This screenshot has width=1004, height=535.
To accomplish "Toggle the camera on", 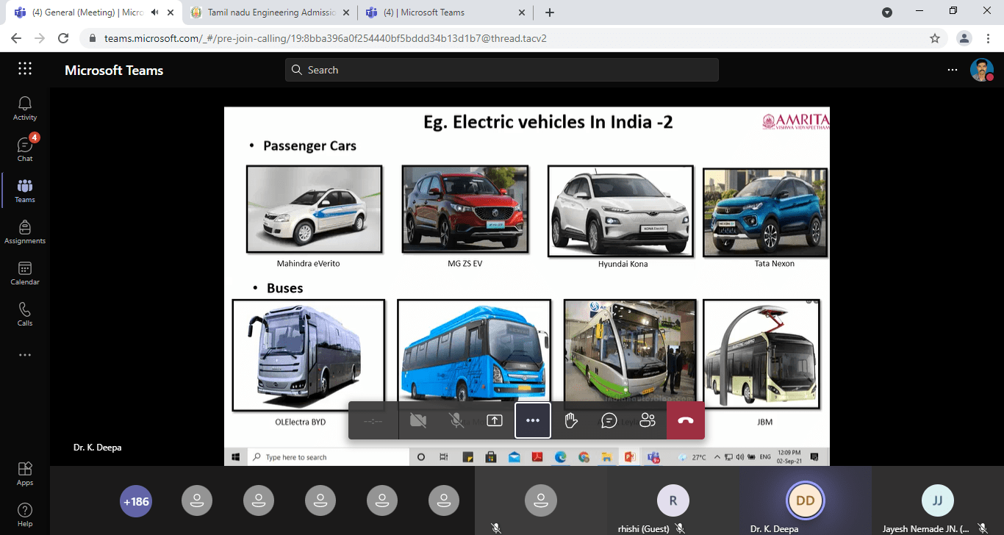I will point(418,420).
